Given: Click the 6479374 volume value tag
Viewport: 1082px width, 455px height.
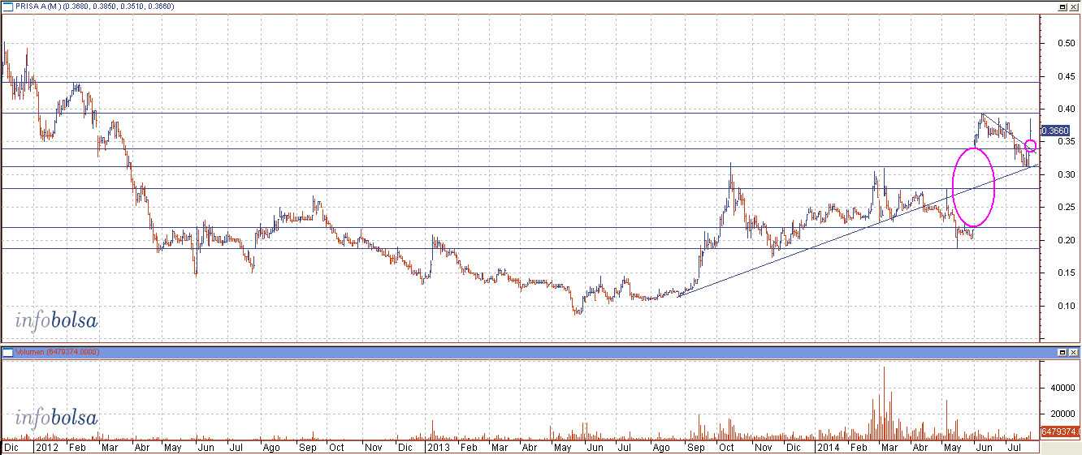Looking at the screenshot, I should tap(1060, 432).
